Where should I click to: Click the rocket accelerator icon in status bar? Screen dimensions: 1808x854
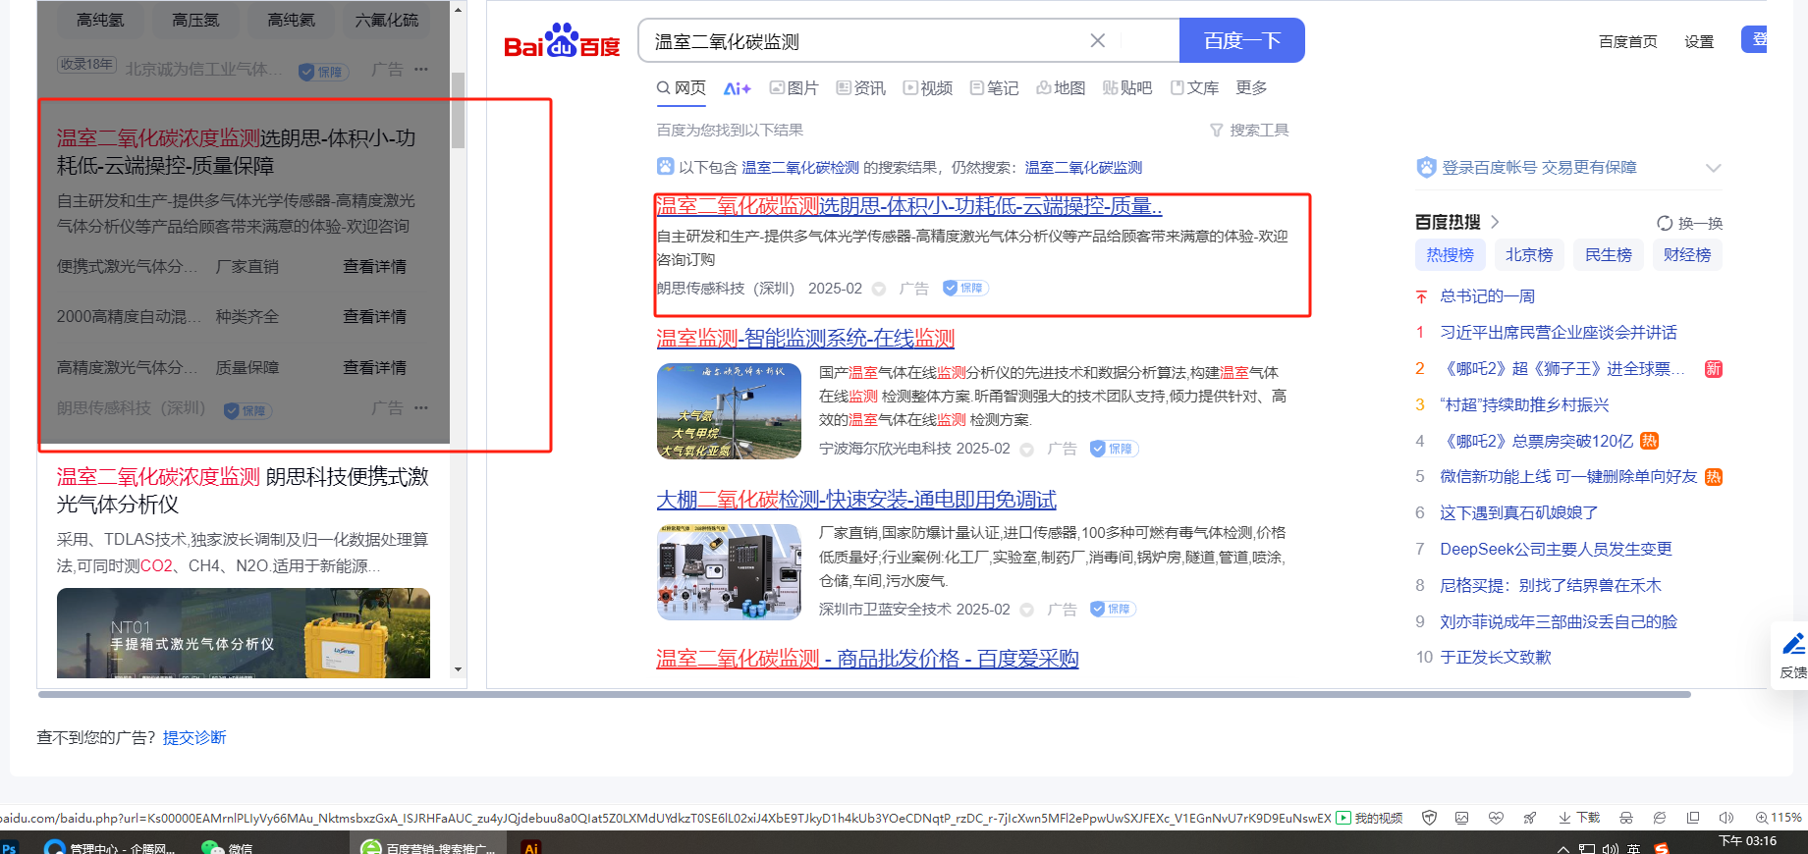point(1530,818)
